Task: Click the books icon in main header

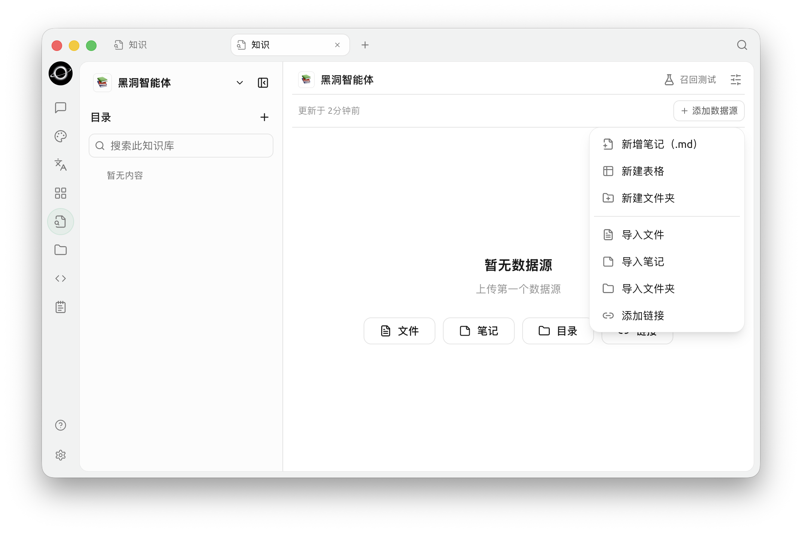Action: tap(306, 80)
